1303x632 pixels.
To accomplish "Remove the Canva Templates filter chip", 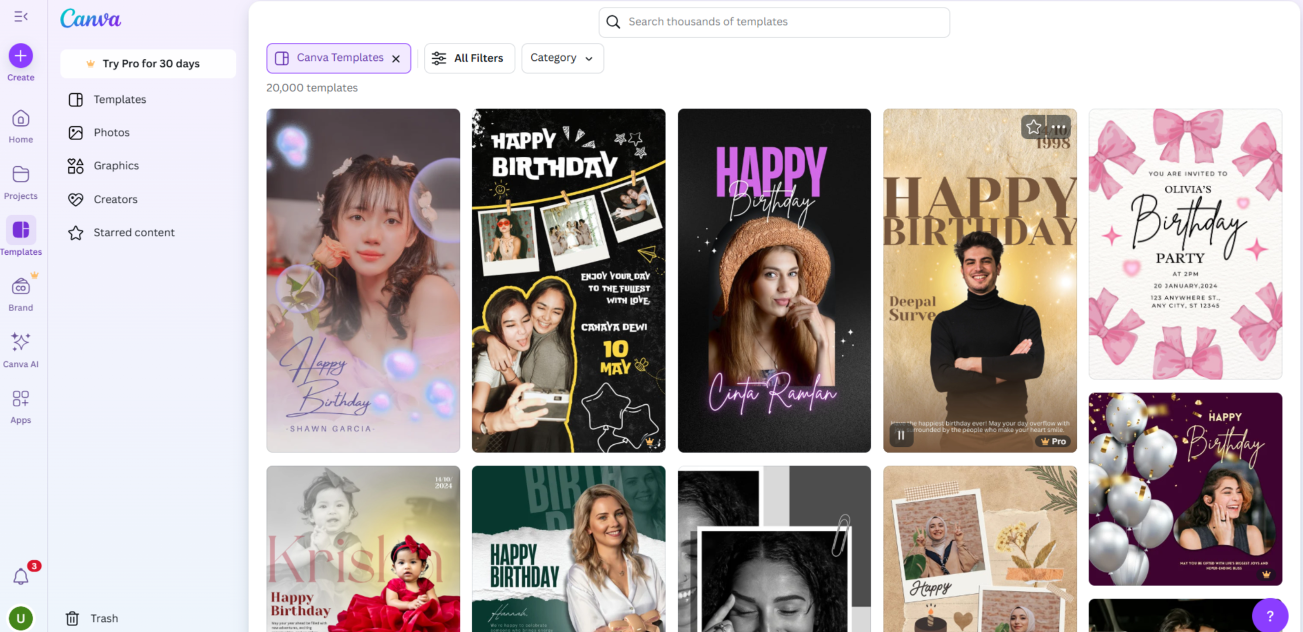I will tap(395, 58).
